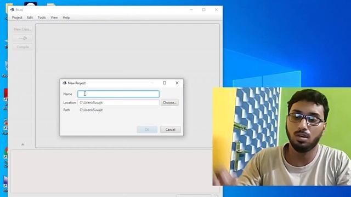Screen dimensions: 351x197
Task: Expand the triangle above the object bench
Action: pos(22,144)
